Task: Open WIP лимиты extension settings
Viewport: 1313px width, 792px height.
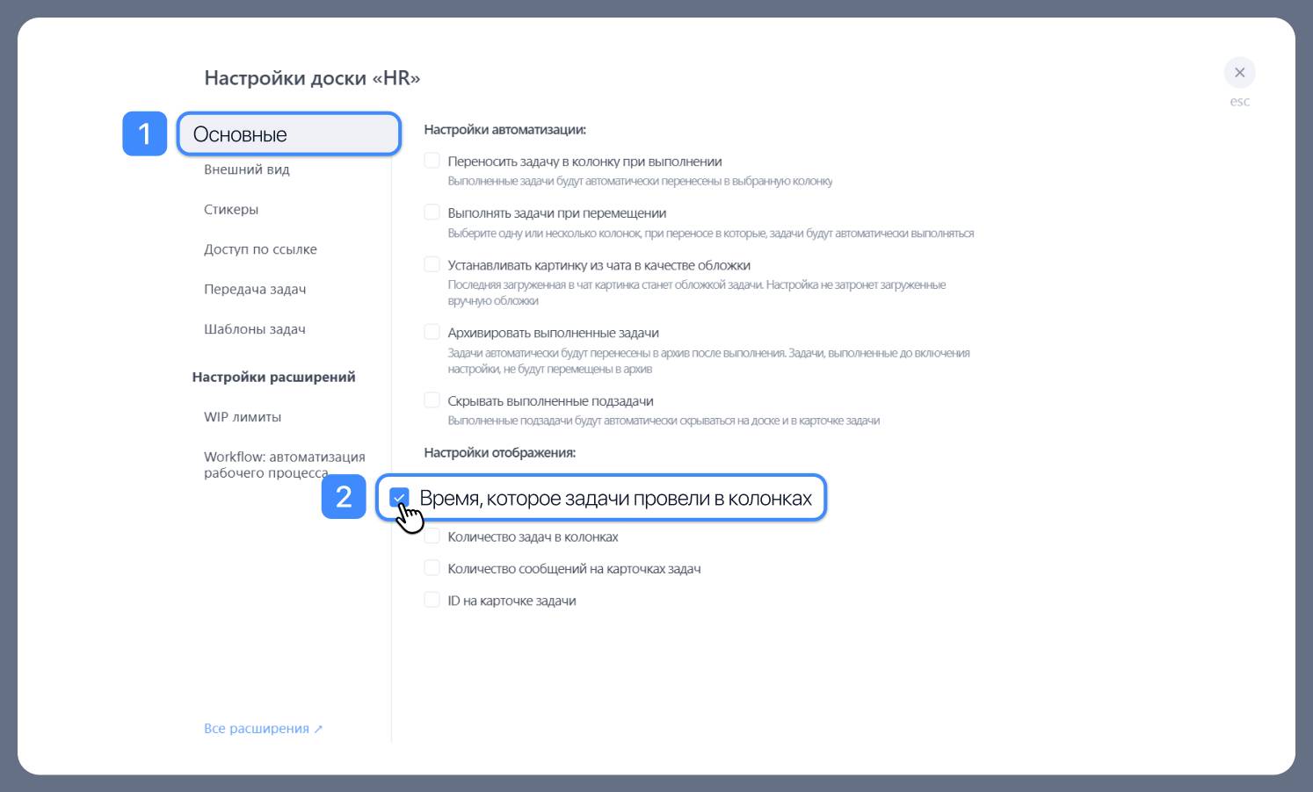Action: click(x=243, y=417)
